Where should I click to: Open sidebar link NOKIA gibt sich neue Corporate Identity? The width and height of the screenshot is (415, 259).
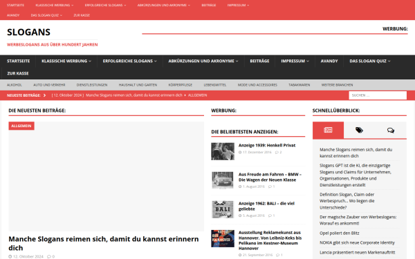coord(357,242)
